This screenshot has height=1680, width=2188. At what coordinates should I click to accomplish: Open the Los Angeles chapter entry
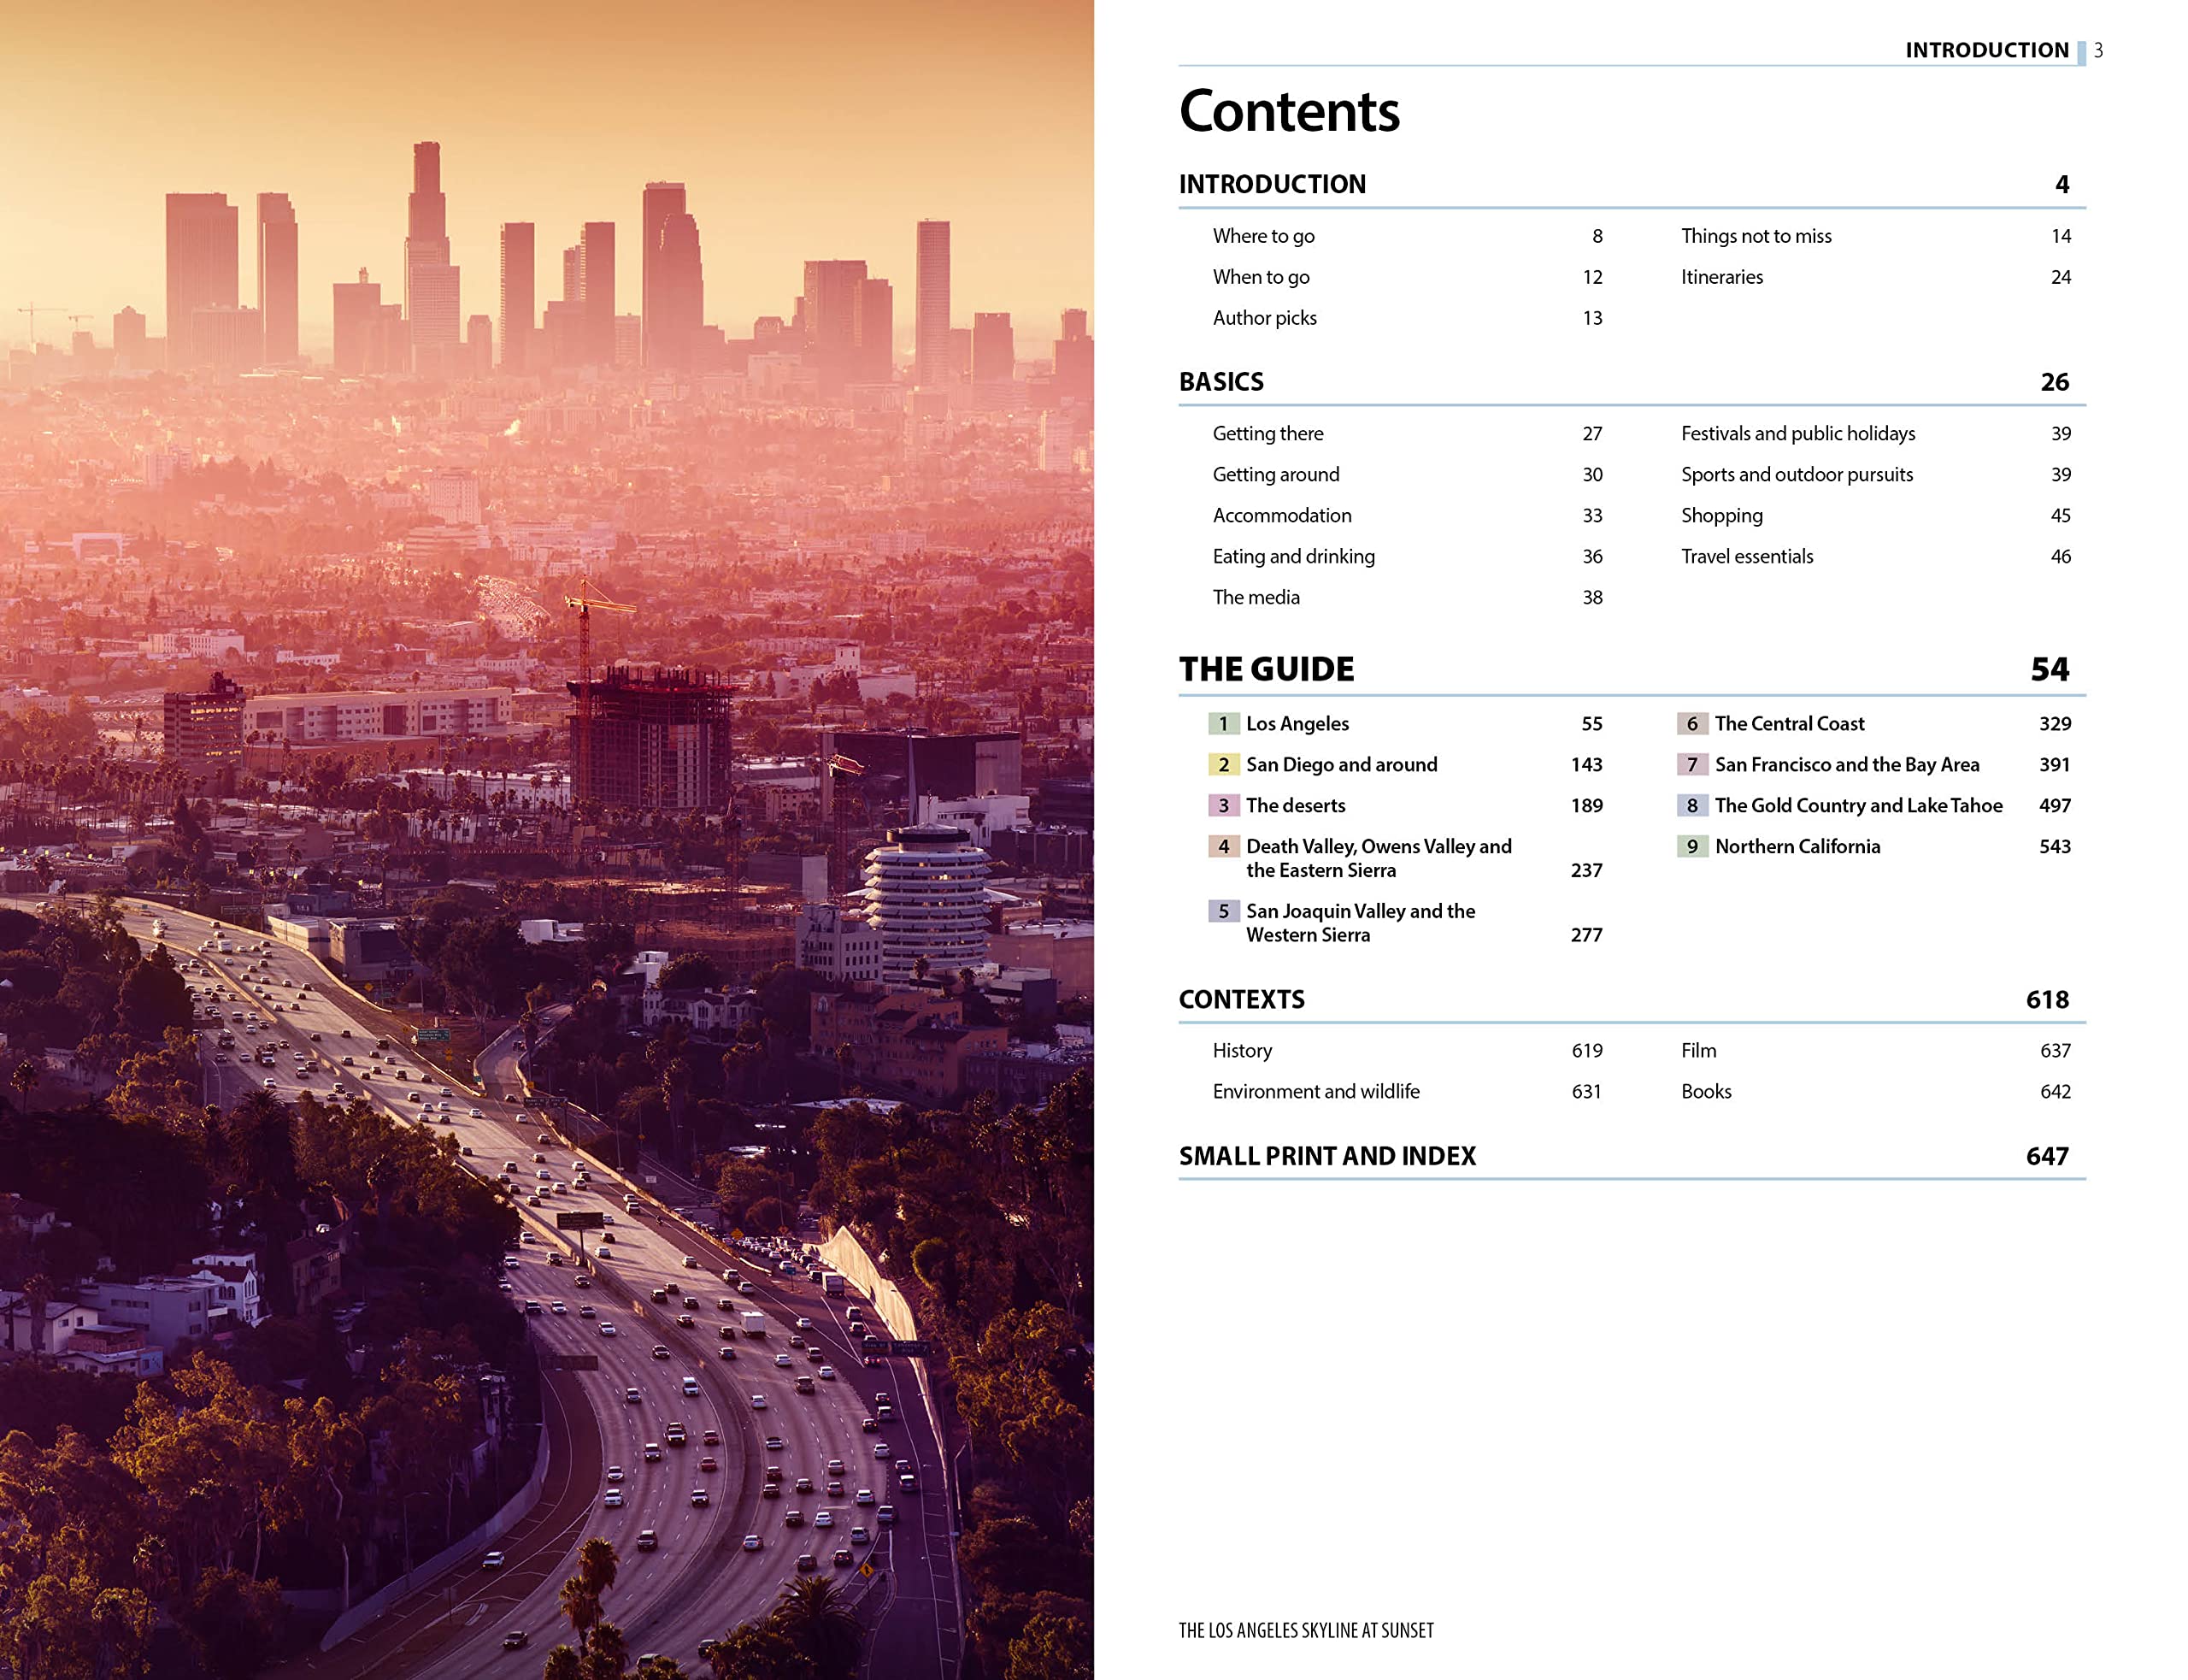(x=1297, y=723)
